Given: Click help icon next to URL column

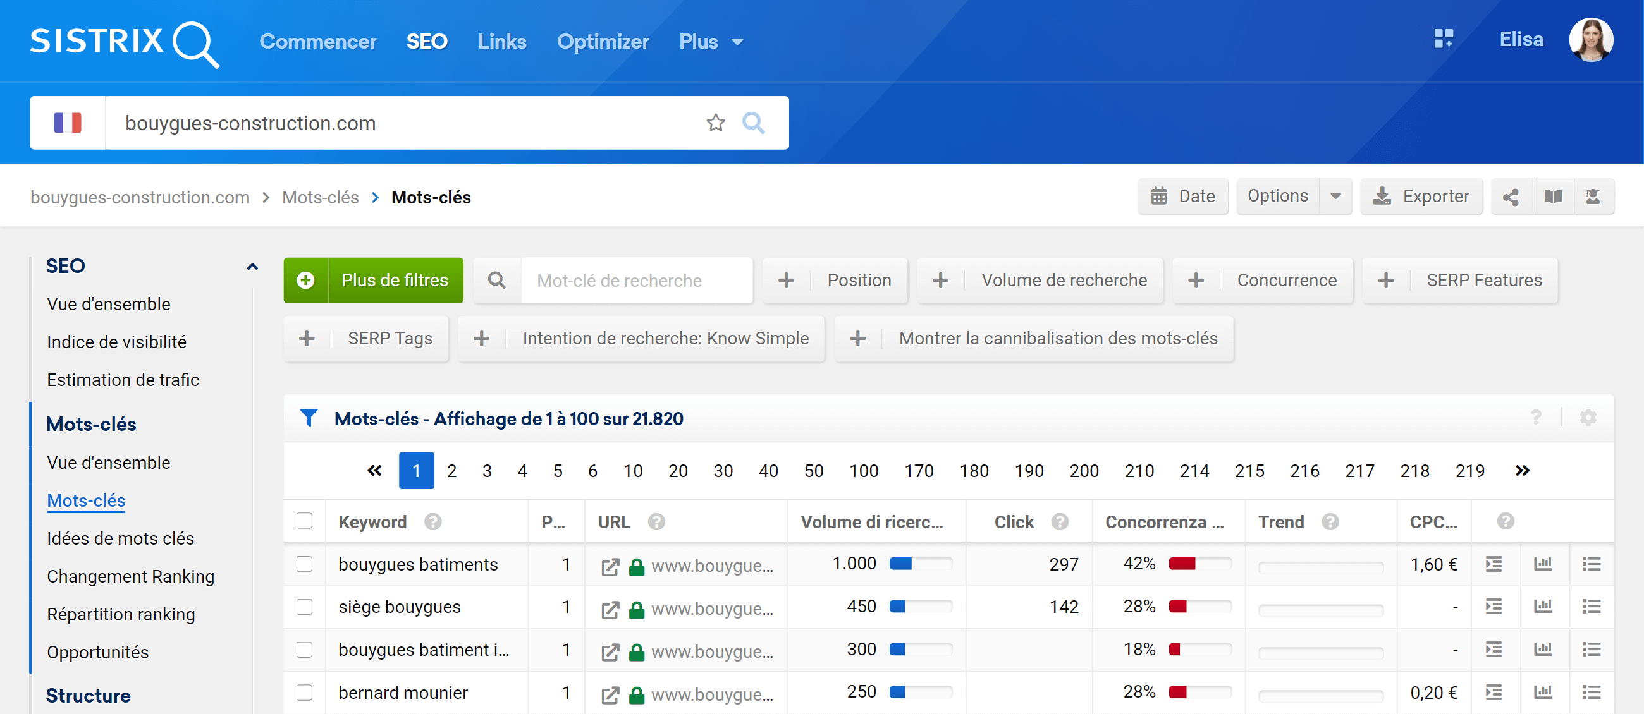Looking at the screenshot, I should click(656, 521).
